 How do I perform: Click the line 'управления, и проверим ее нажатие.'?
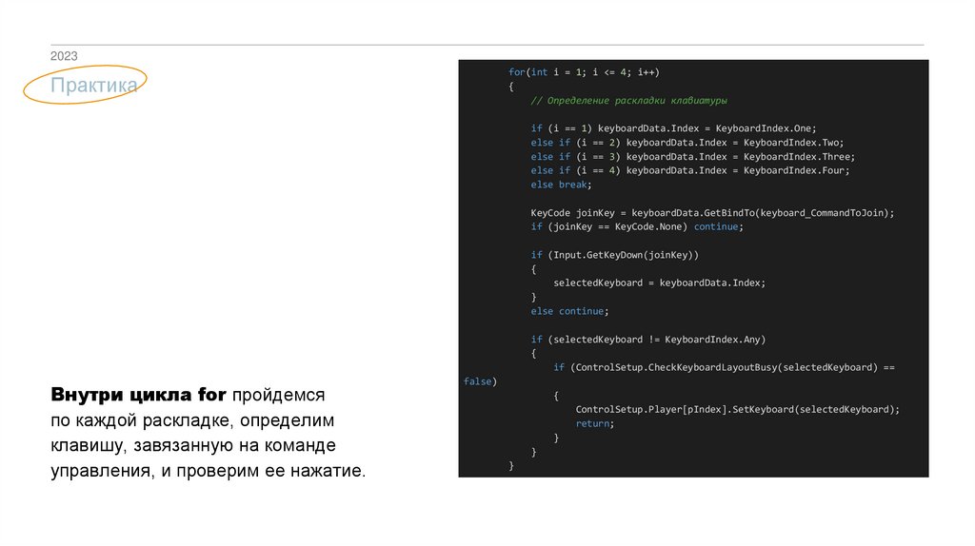pyautogui.click(x=209, y=471)
